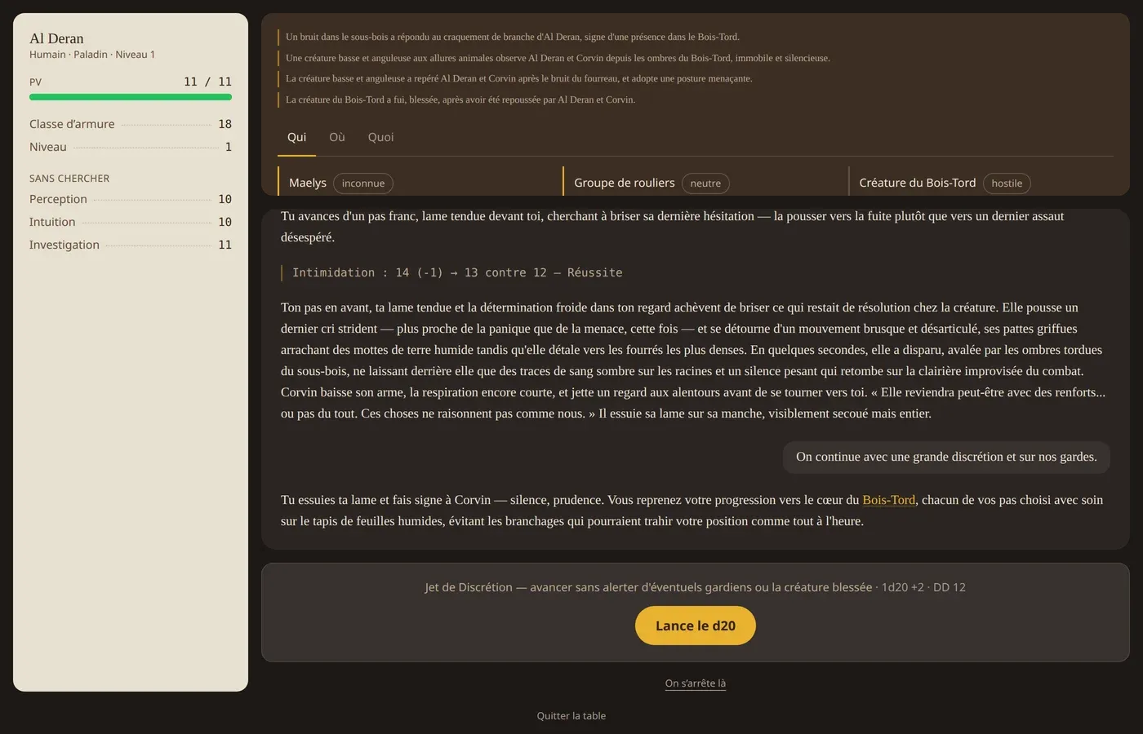The image size is (1143, 734).
Task: Click the inconnue badge next to Maelys
Action: (363, 183)
